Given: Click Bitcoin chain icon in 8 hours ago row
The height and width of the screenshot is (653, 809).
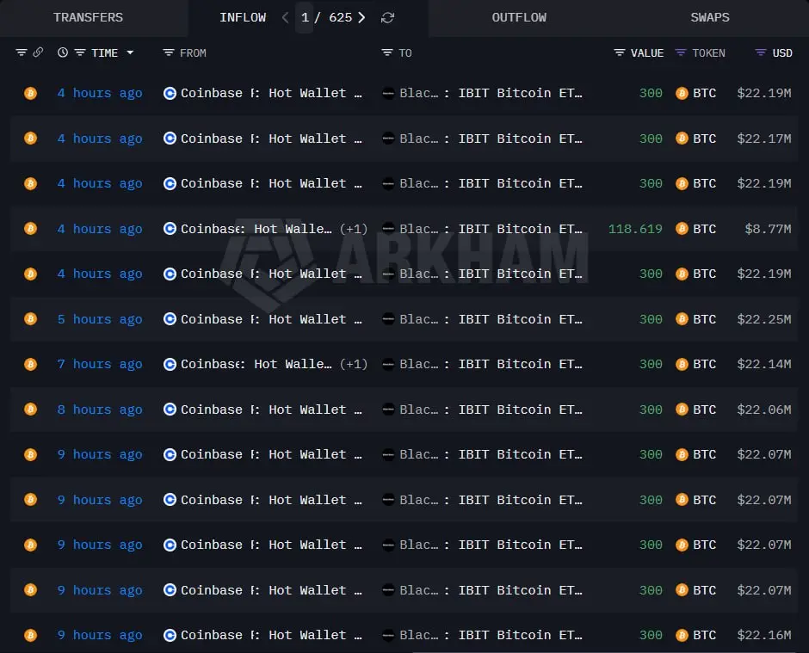Looking at the screenshot, I should click(x=30, y=409).
